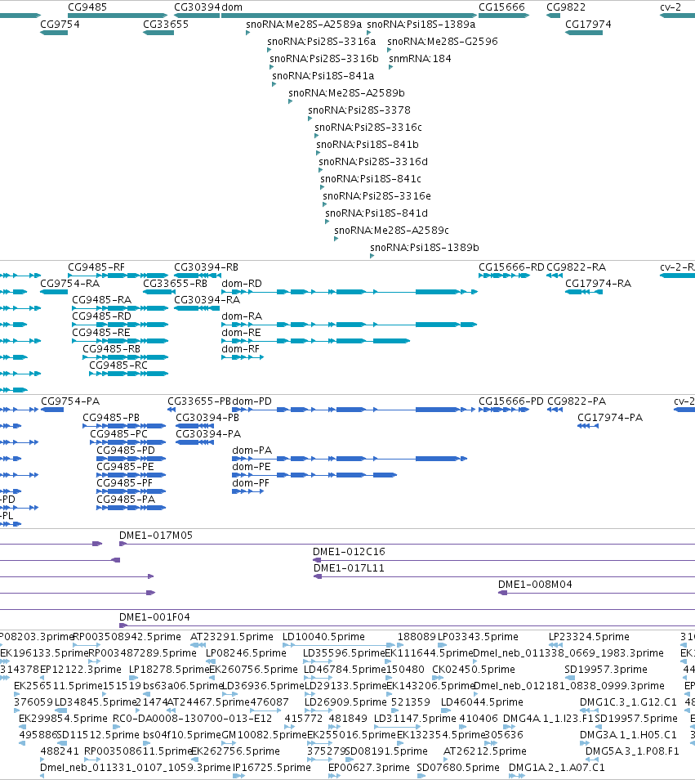The height and width of the screenshot is (780, 695).
Task: Open the CG9485-RC transcript label
Action: 118,365
